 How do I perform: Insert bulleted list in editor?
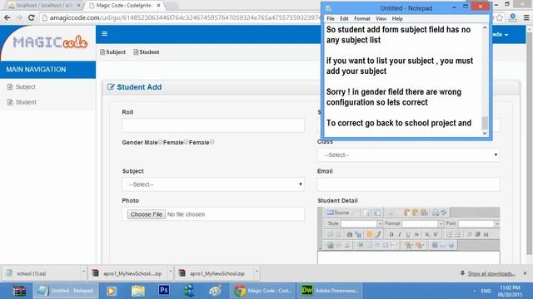[x=458, y=234]
